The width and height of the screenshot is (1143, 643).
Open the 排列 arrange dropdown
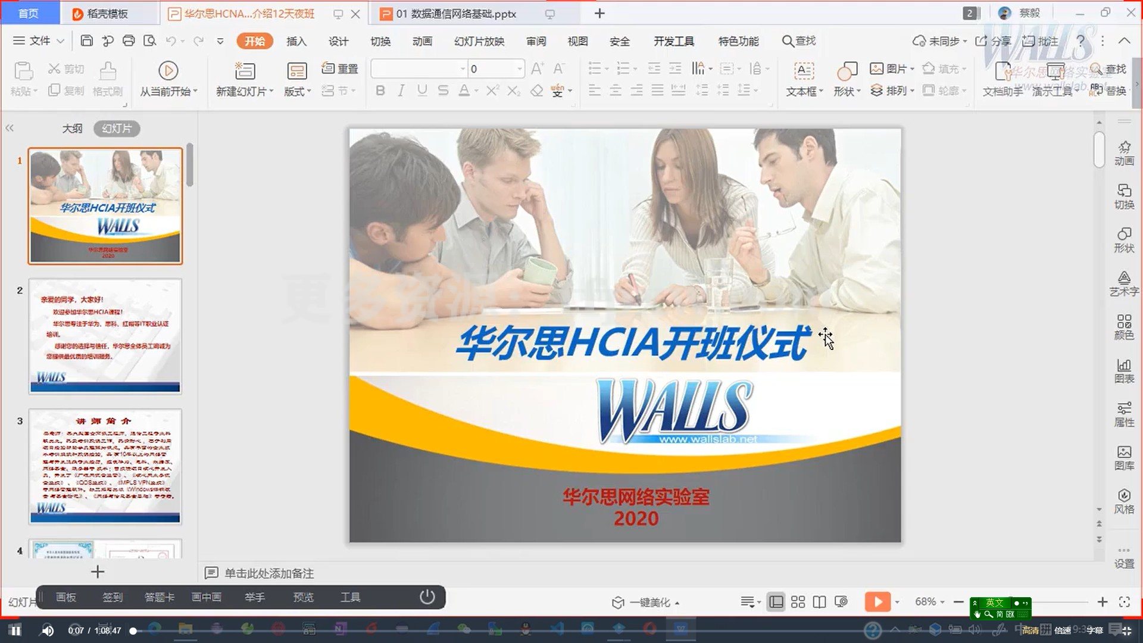893,90
